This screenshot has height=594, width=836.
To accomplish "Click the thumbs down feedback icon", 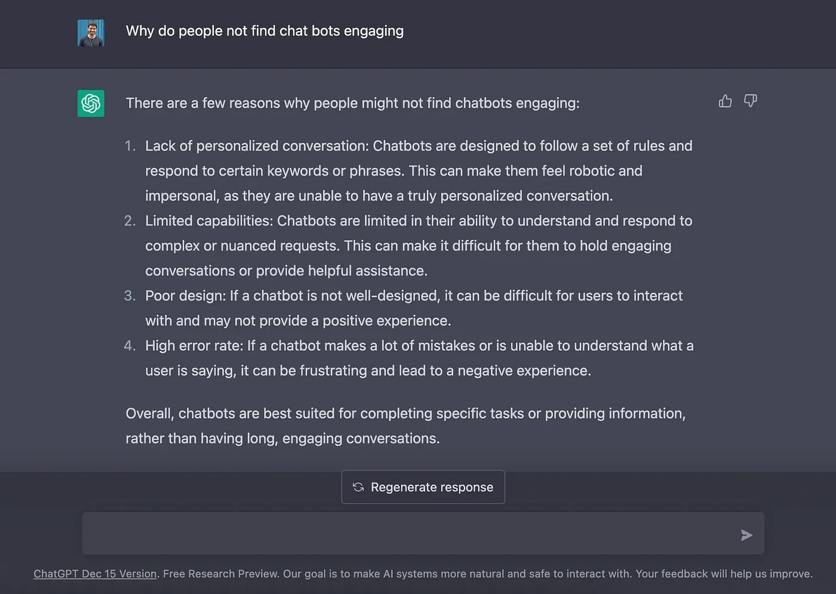I will pyautogui.click(x=751, y=101).
